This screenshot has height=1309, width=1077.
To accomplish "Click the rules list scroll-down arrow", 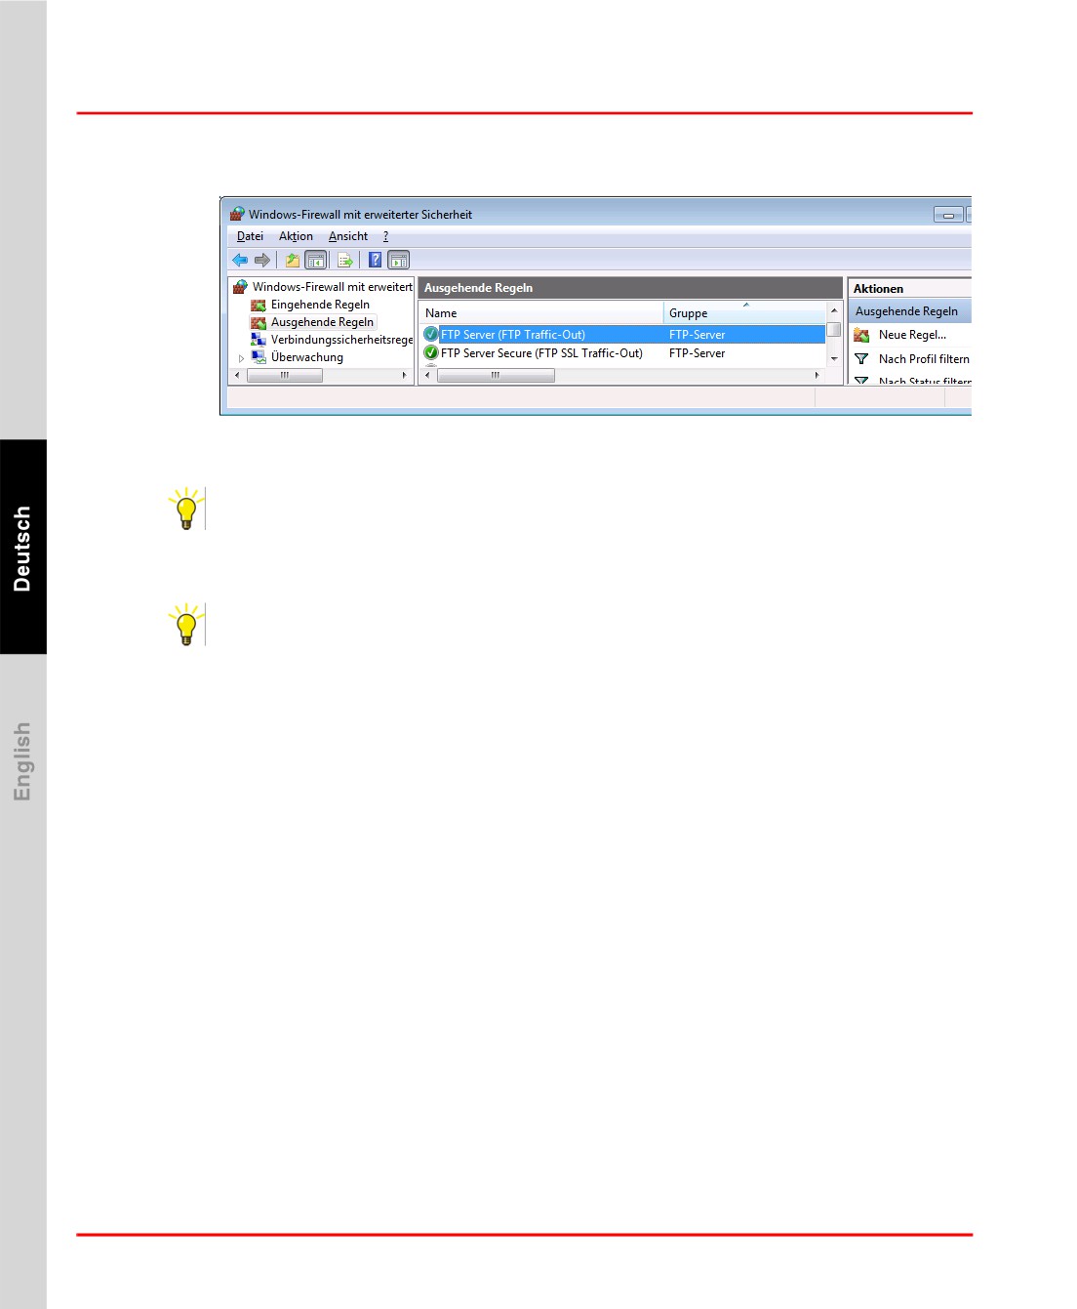I will [x=834, y=359].
